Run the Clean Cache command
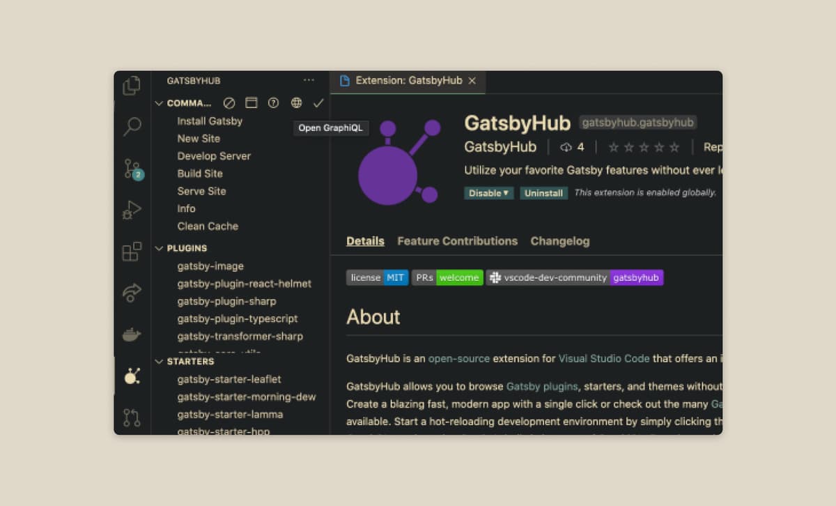The height and width of the screenshot is (506, 836). 208,226
